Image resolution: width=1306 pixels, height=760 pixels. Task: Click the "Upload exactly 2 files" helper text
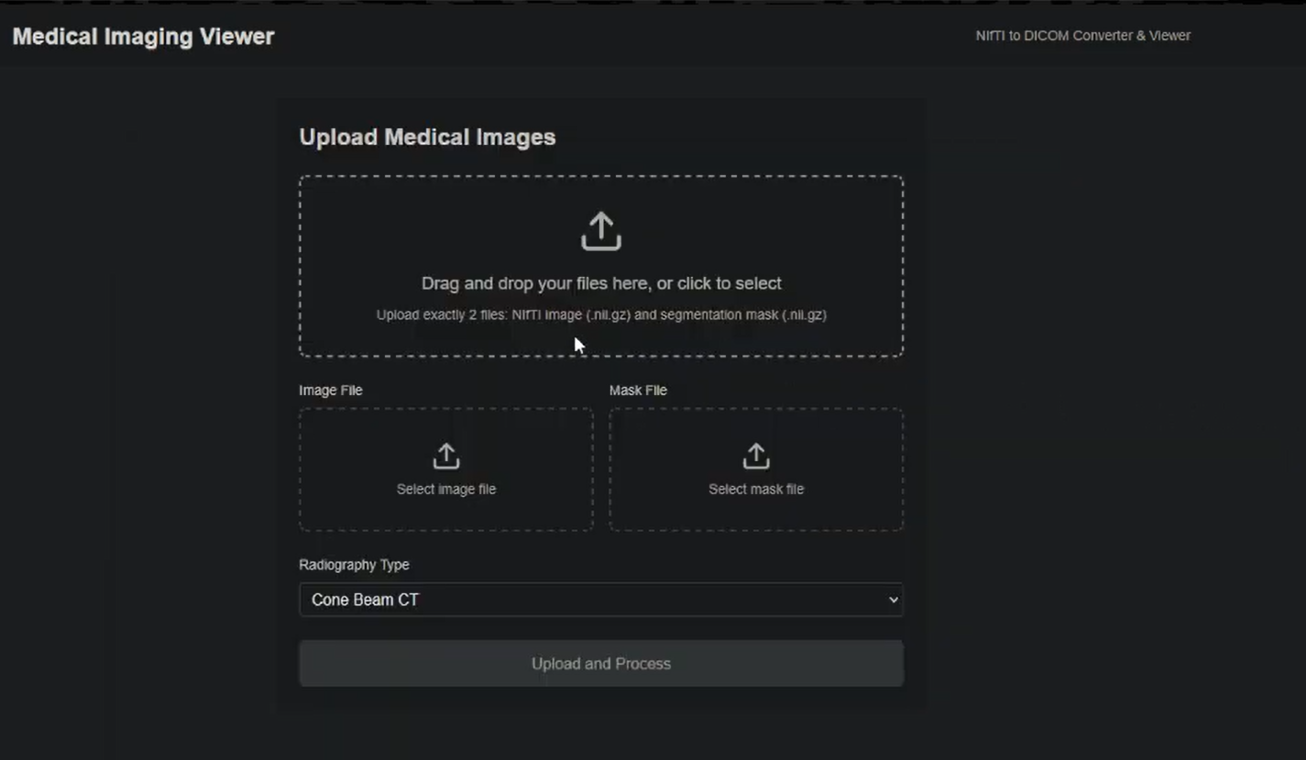[x=600, y=314]
